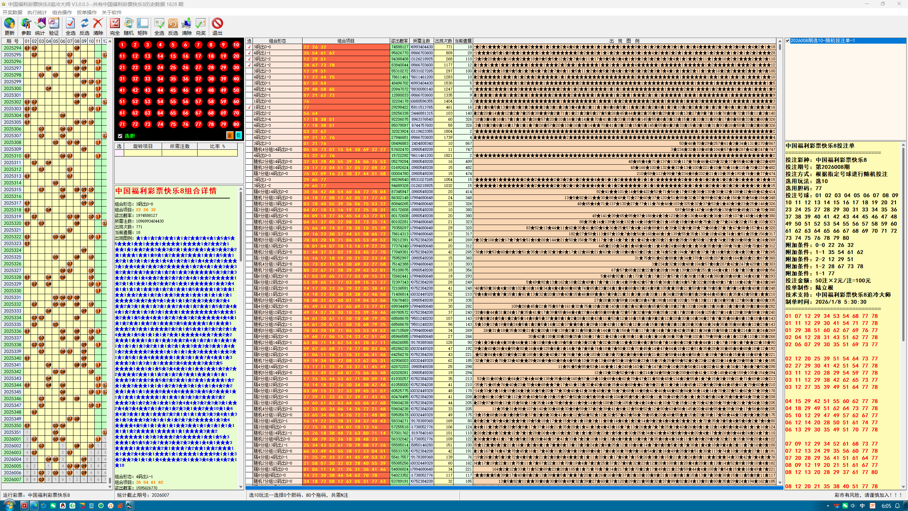Tick the selection box for row 3码出2-3
The height and width of the screenshot is (511, 908).
coord(249,71)
